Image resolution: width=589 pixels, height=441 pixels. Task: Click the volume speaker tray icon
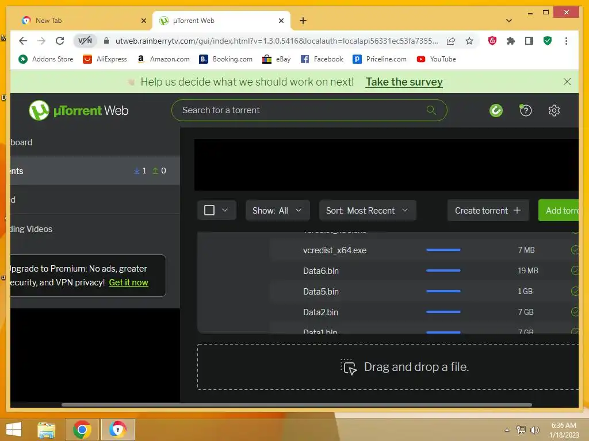[534, 430]
